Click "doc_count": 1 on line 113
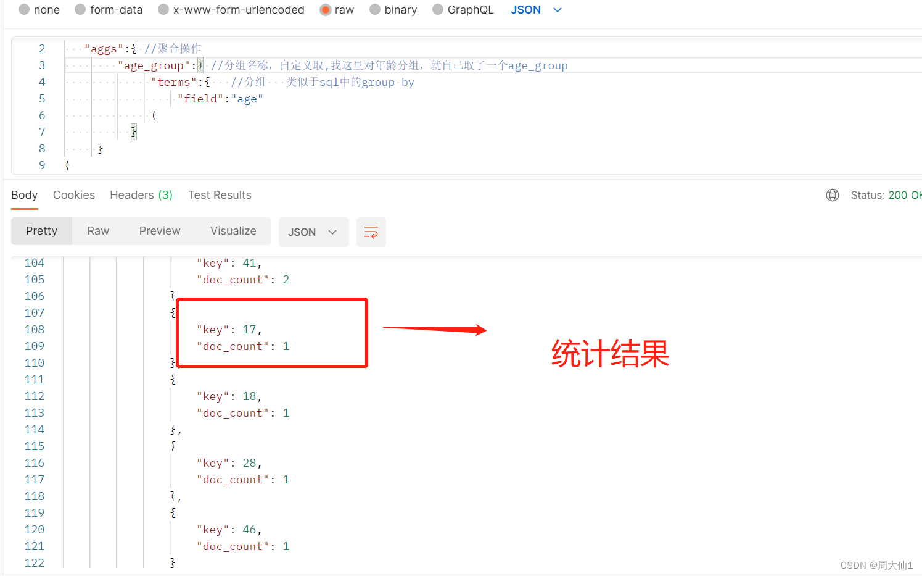The width and height of the screenshot is (922, 576). coord(243,413)
